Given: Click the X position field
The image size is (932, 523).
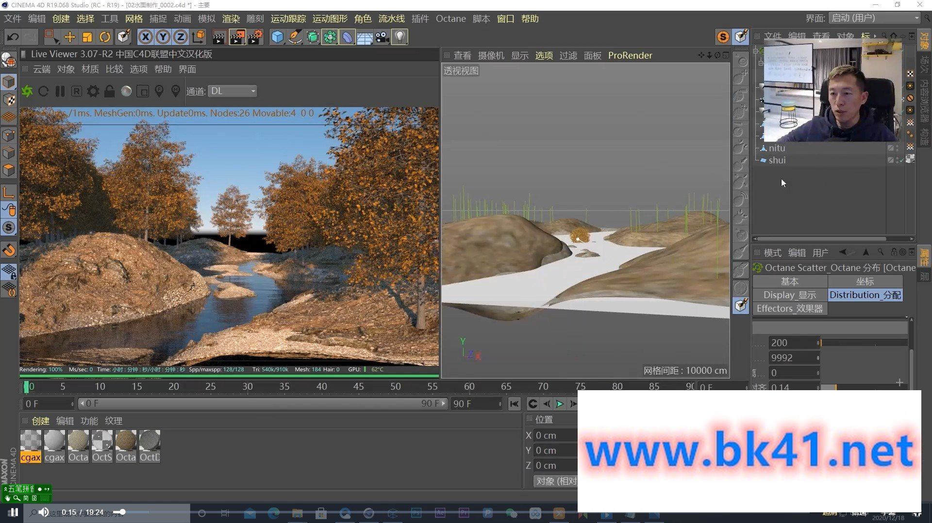Looking at the screenshot, I should coord(555,435).
